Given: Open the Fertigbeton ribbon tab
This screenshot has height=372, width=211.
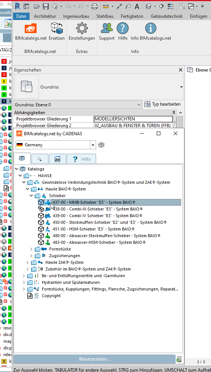Looking at the screenshot, I should 132,16.
